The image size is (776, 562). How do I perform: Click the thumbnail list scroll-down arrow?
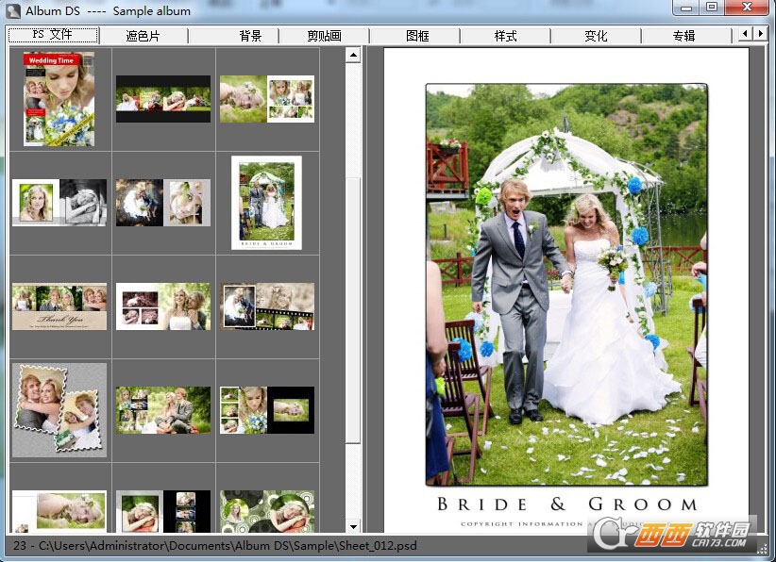(353, 526)
